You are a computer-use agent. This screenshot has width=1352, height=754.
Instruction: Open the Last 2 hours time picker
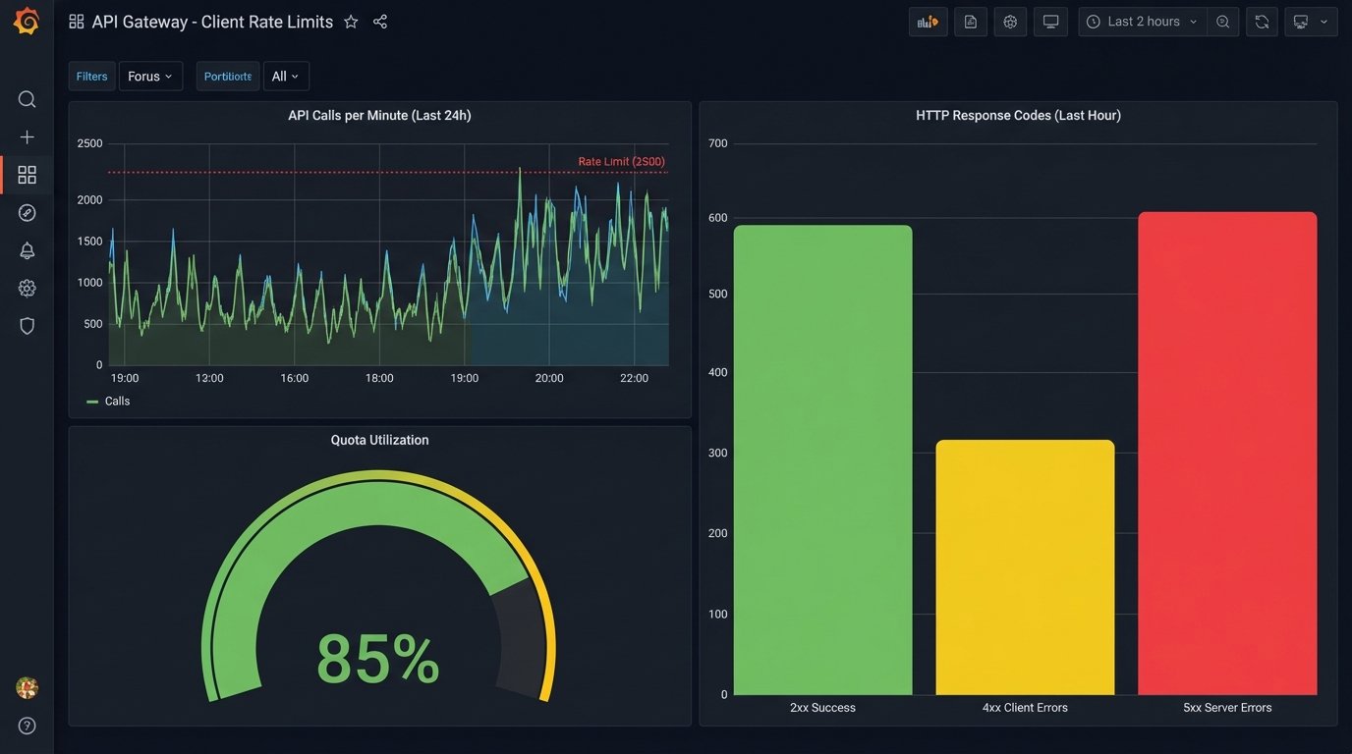tap(1142, 21)
